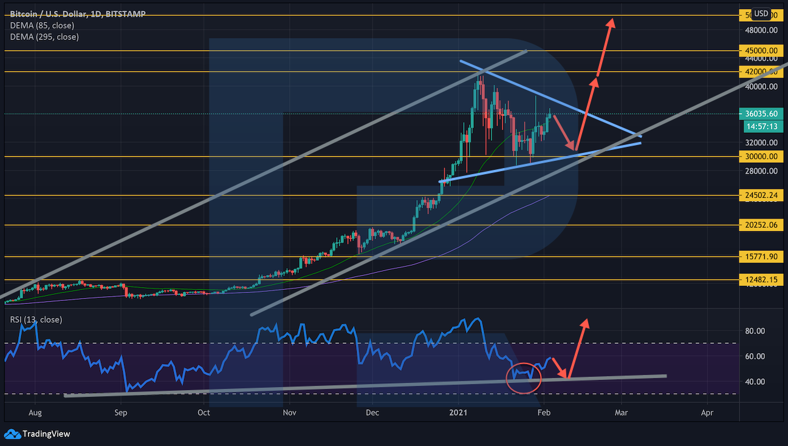This screenshot has width=788, height=446.
Task: Click the 80.00 level on the RSI scale
Action: click(x=755, y=331)
